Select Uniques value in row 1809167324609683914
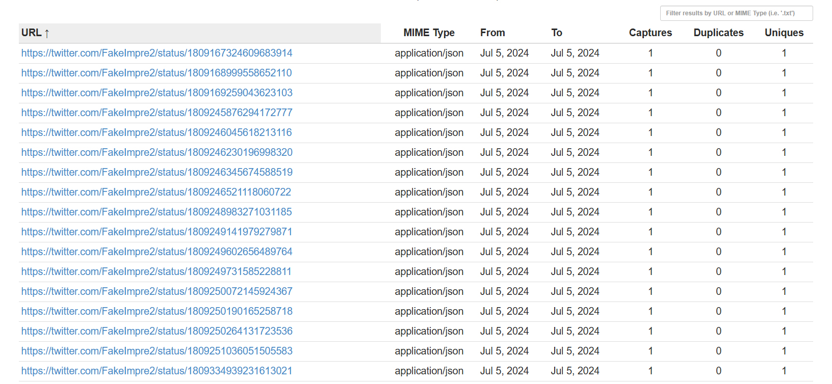832x384 pixels. coord(784,53)
